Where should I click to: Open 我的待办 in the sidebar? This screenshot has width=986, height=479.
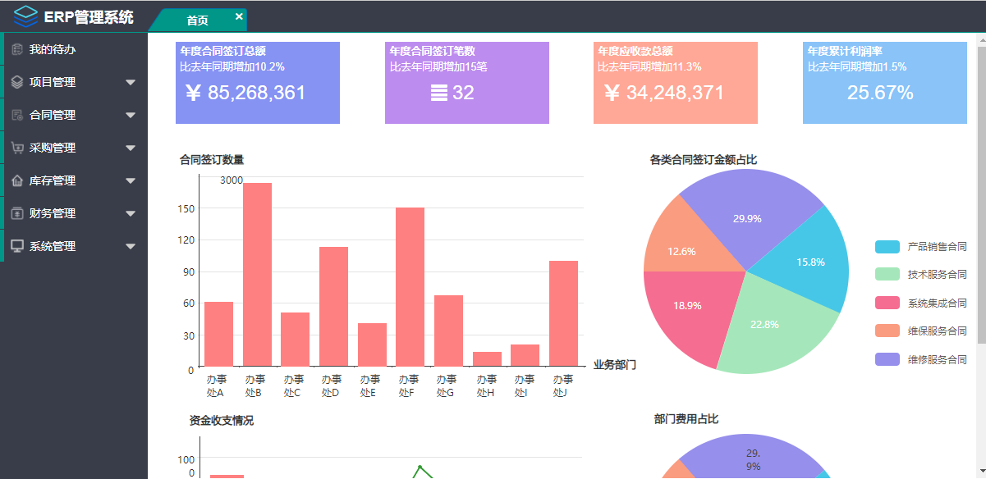click(x=76, y=49)
